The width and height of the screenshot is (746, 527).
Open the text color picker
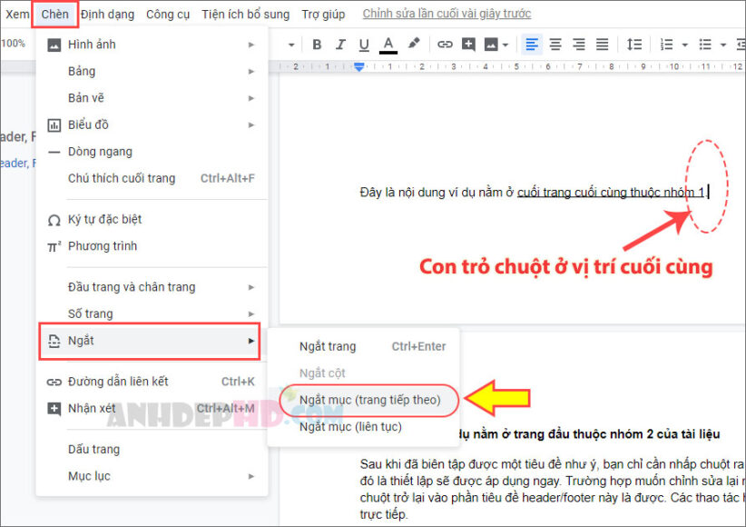point(388,45)
